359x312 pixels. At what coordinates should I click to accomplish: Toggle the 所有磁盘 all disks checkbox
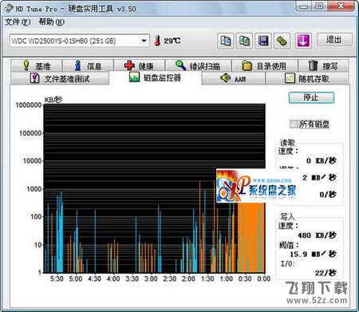pos(294,124)
